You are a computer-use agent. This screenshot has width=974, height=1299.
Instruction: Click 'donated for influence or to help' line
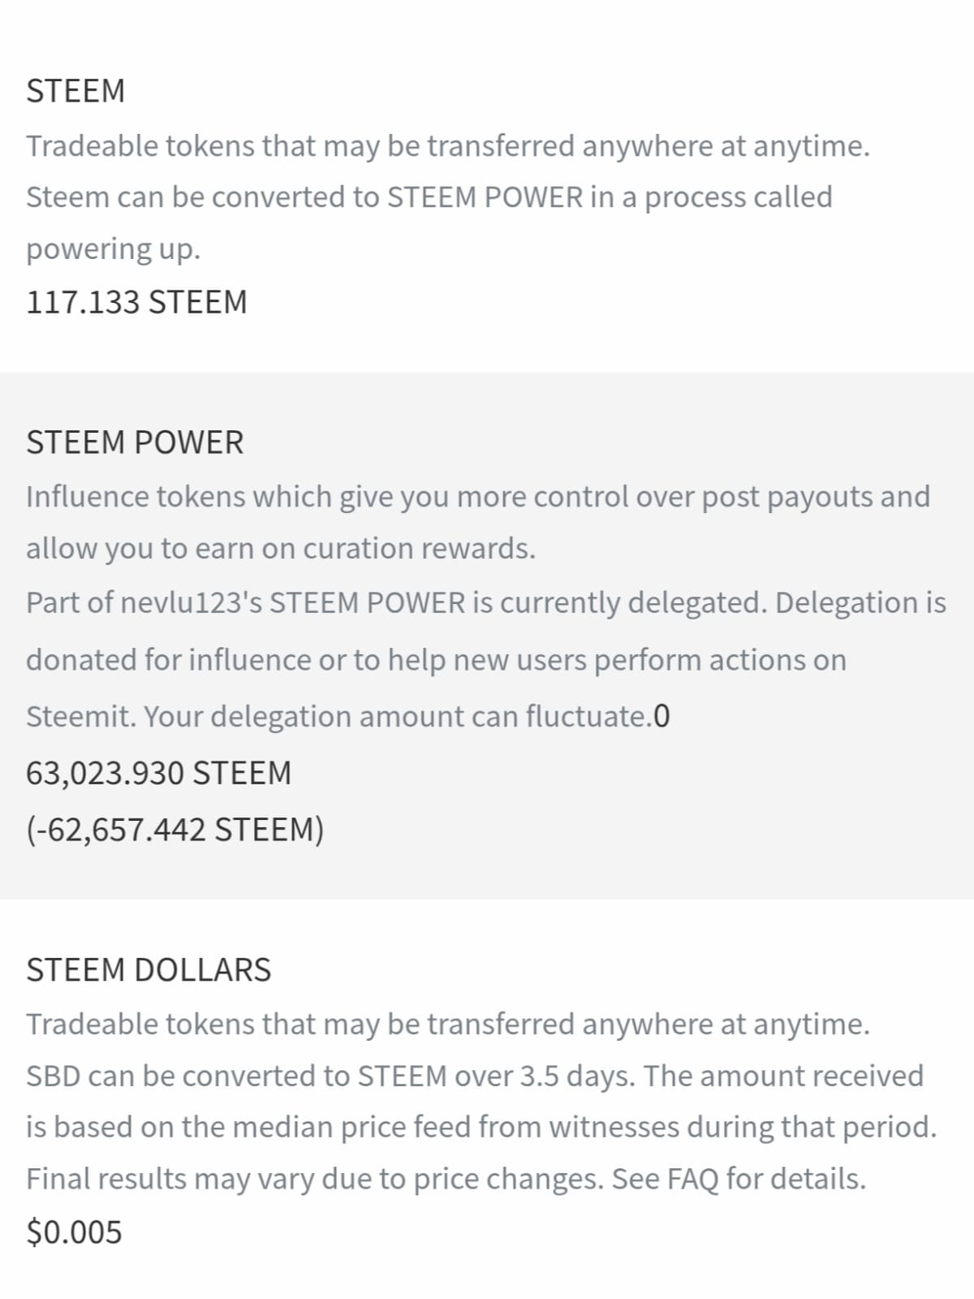[436, 660]
